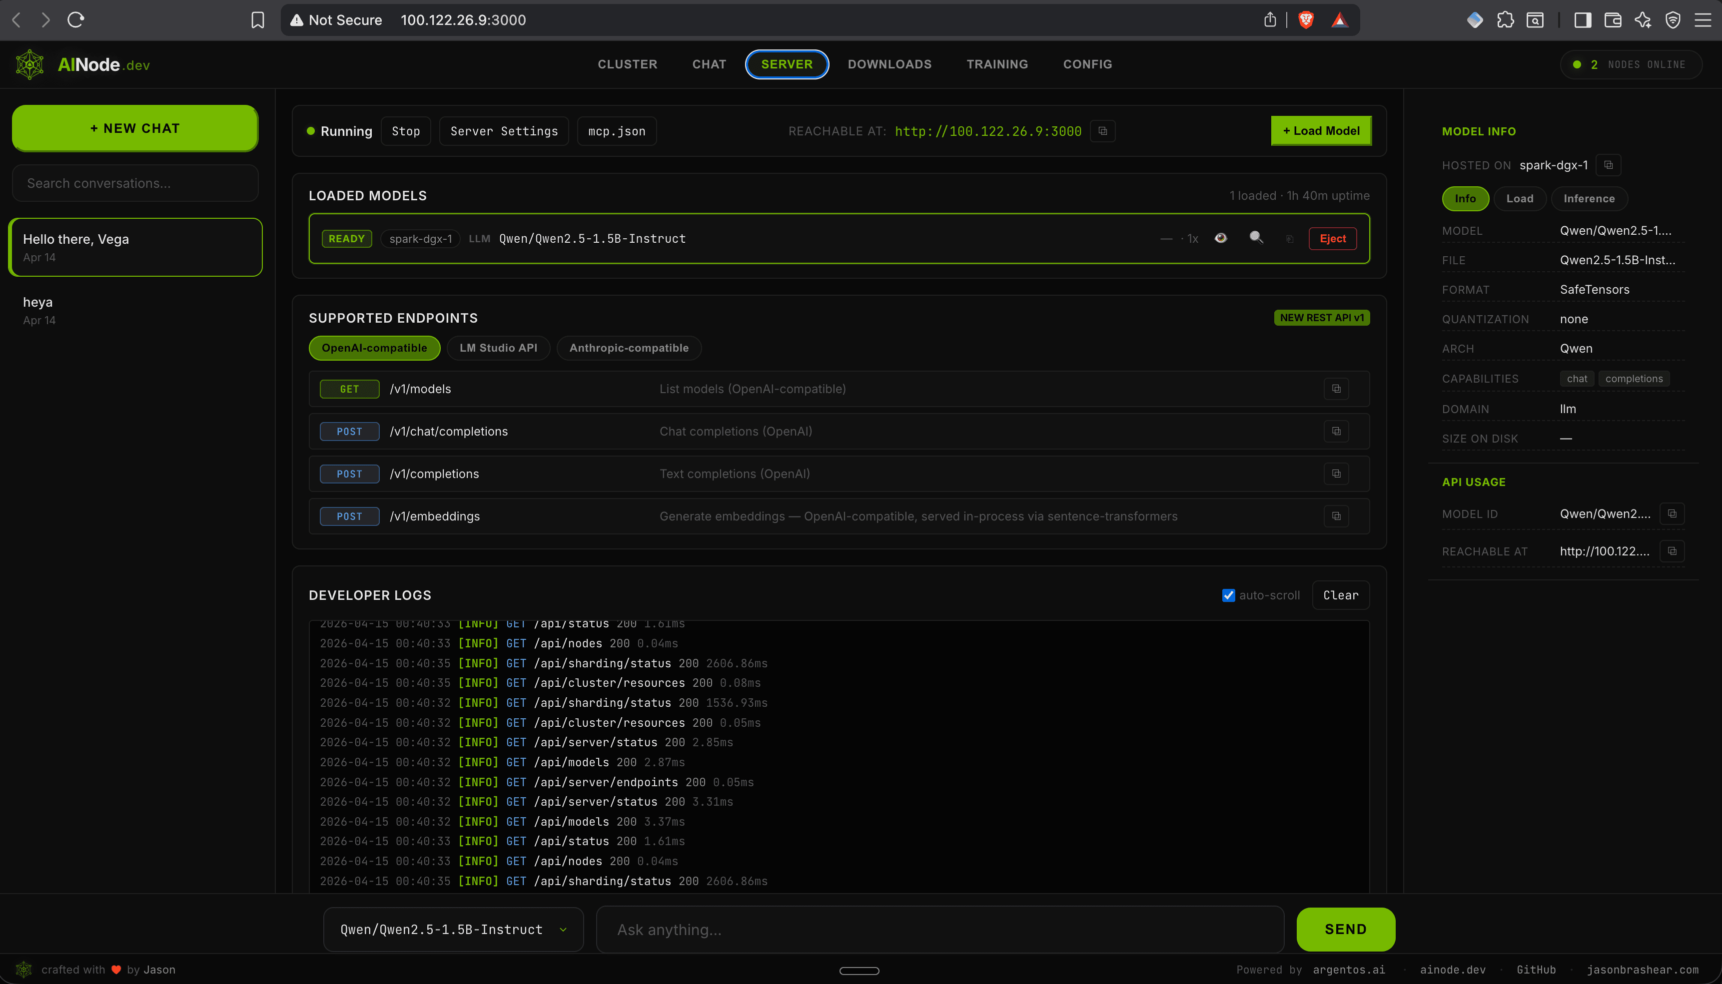Copy the Reachable At address in API Usage
Image resolution: width=1722 pixels, height=984 pixels.
pyautogui.click(x=1672, y=551)
